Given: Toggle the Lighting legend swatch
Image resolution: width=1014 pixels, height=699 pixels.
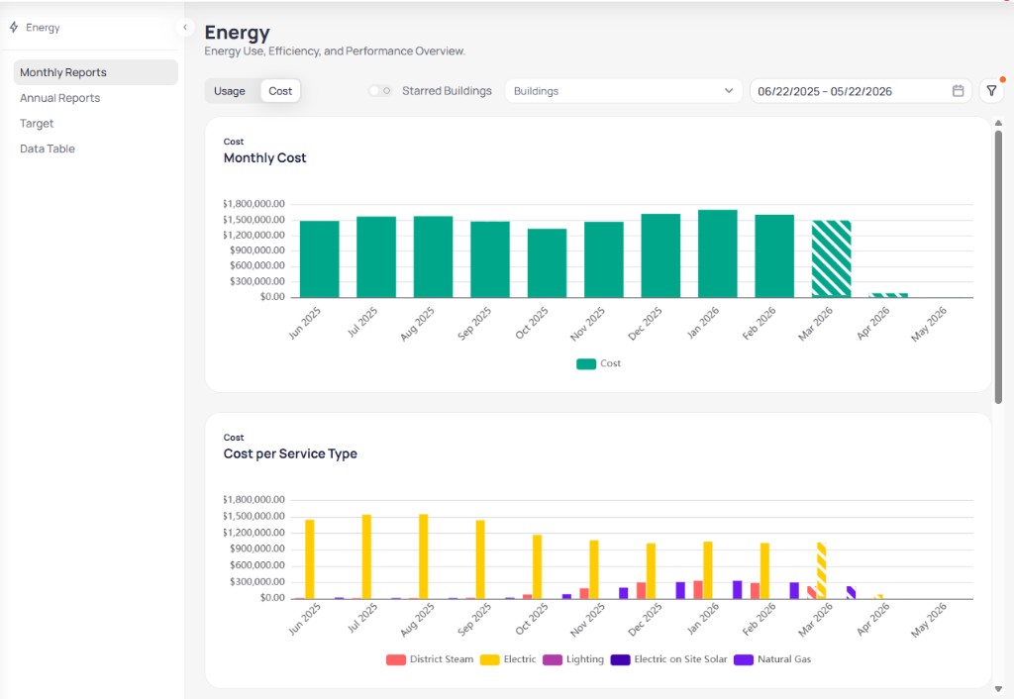Looking at the screenshot, I should pos(553,659).
